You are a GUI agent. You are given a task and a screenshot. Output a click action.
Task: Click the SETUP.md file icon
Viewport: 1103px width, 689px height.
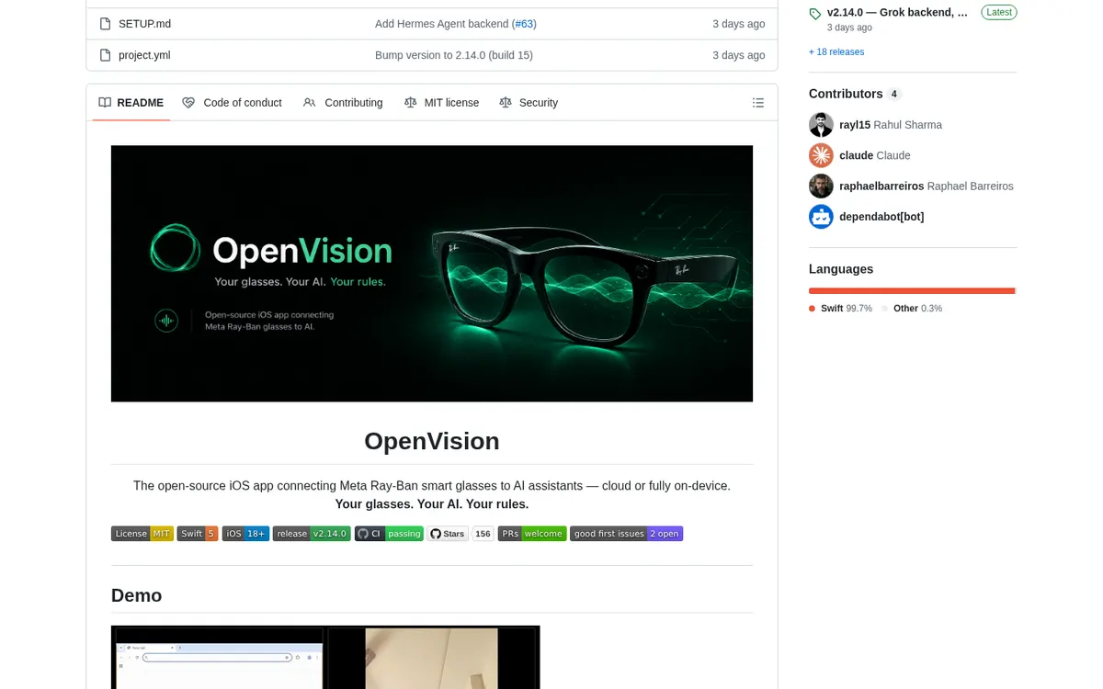(105, 24)
